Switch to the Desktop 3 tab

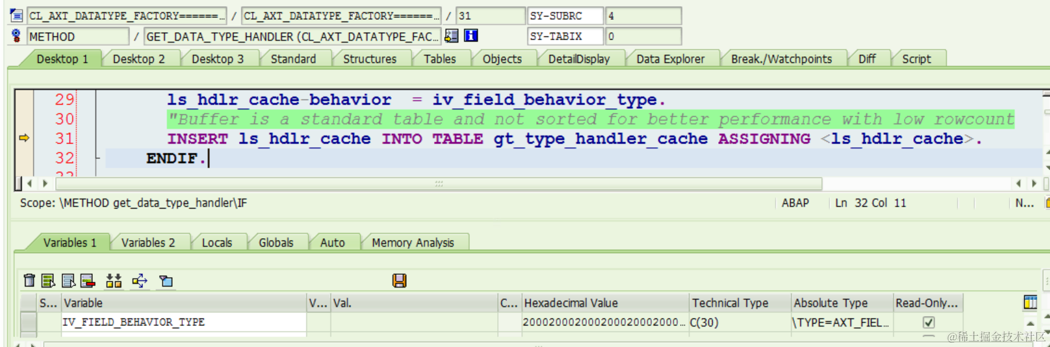click(218, 59)
